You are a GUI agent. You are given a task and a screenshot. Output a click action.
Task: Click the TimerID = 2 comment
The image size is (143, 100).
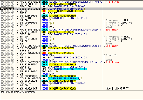pos(114,41)
